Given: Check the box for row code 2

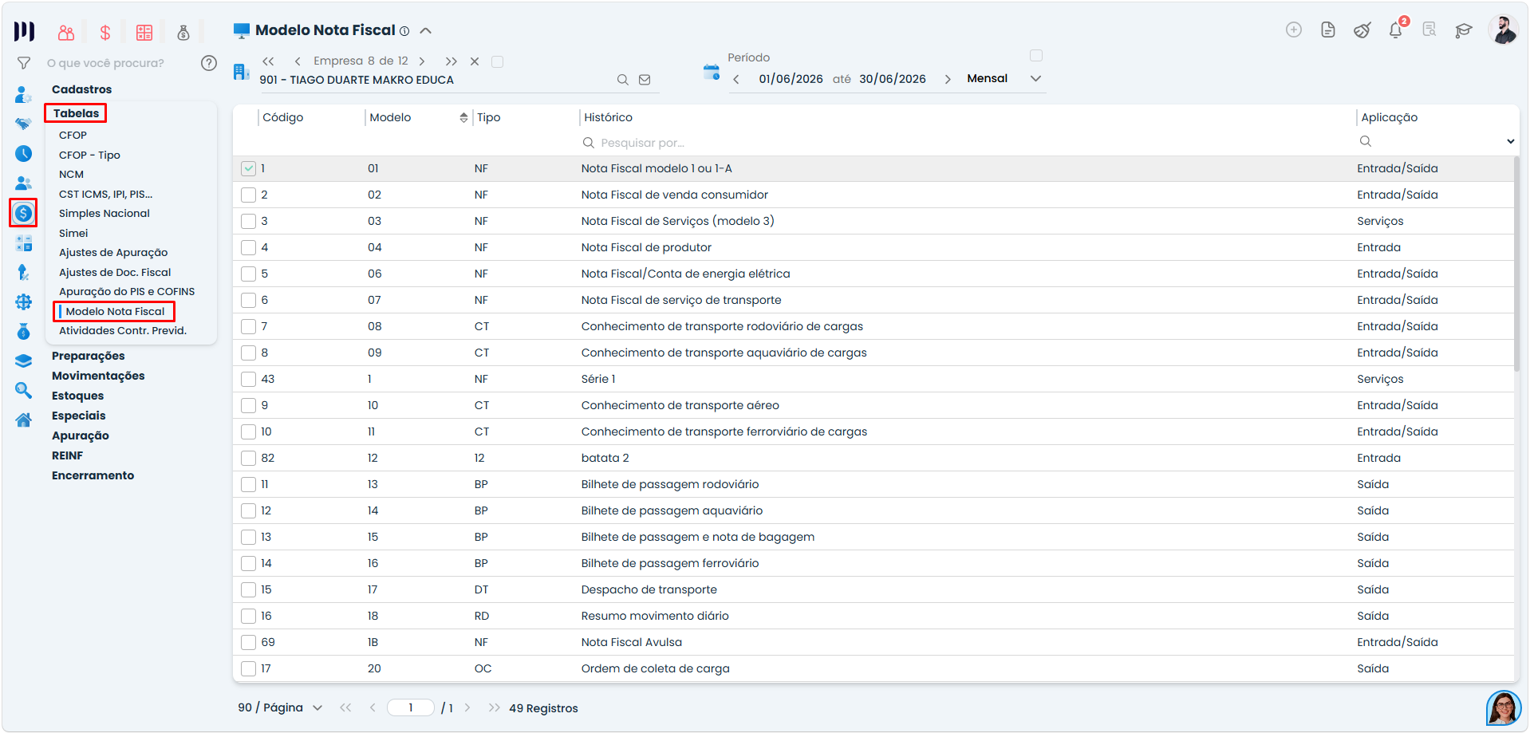Looking at the screenshot, I should click(x=249, y=195).
